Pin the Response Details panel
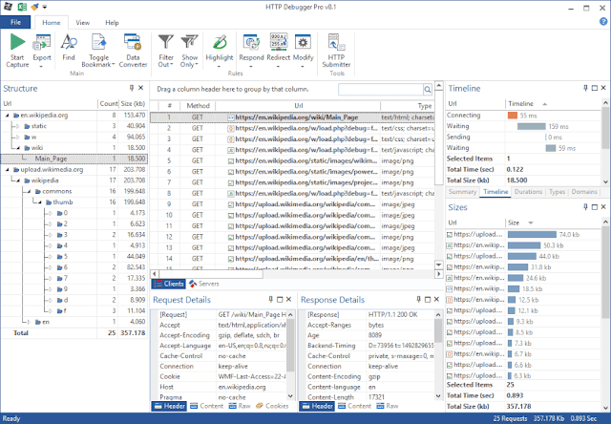The width and height of the screenshot is (611, 424). click(x=418, y=299)
